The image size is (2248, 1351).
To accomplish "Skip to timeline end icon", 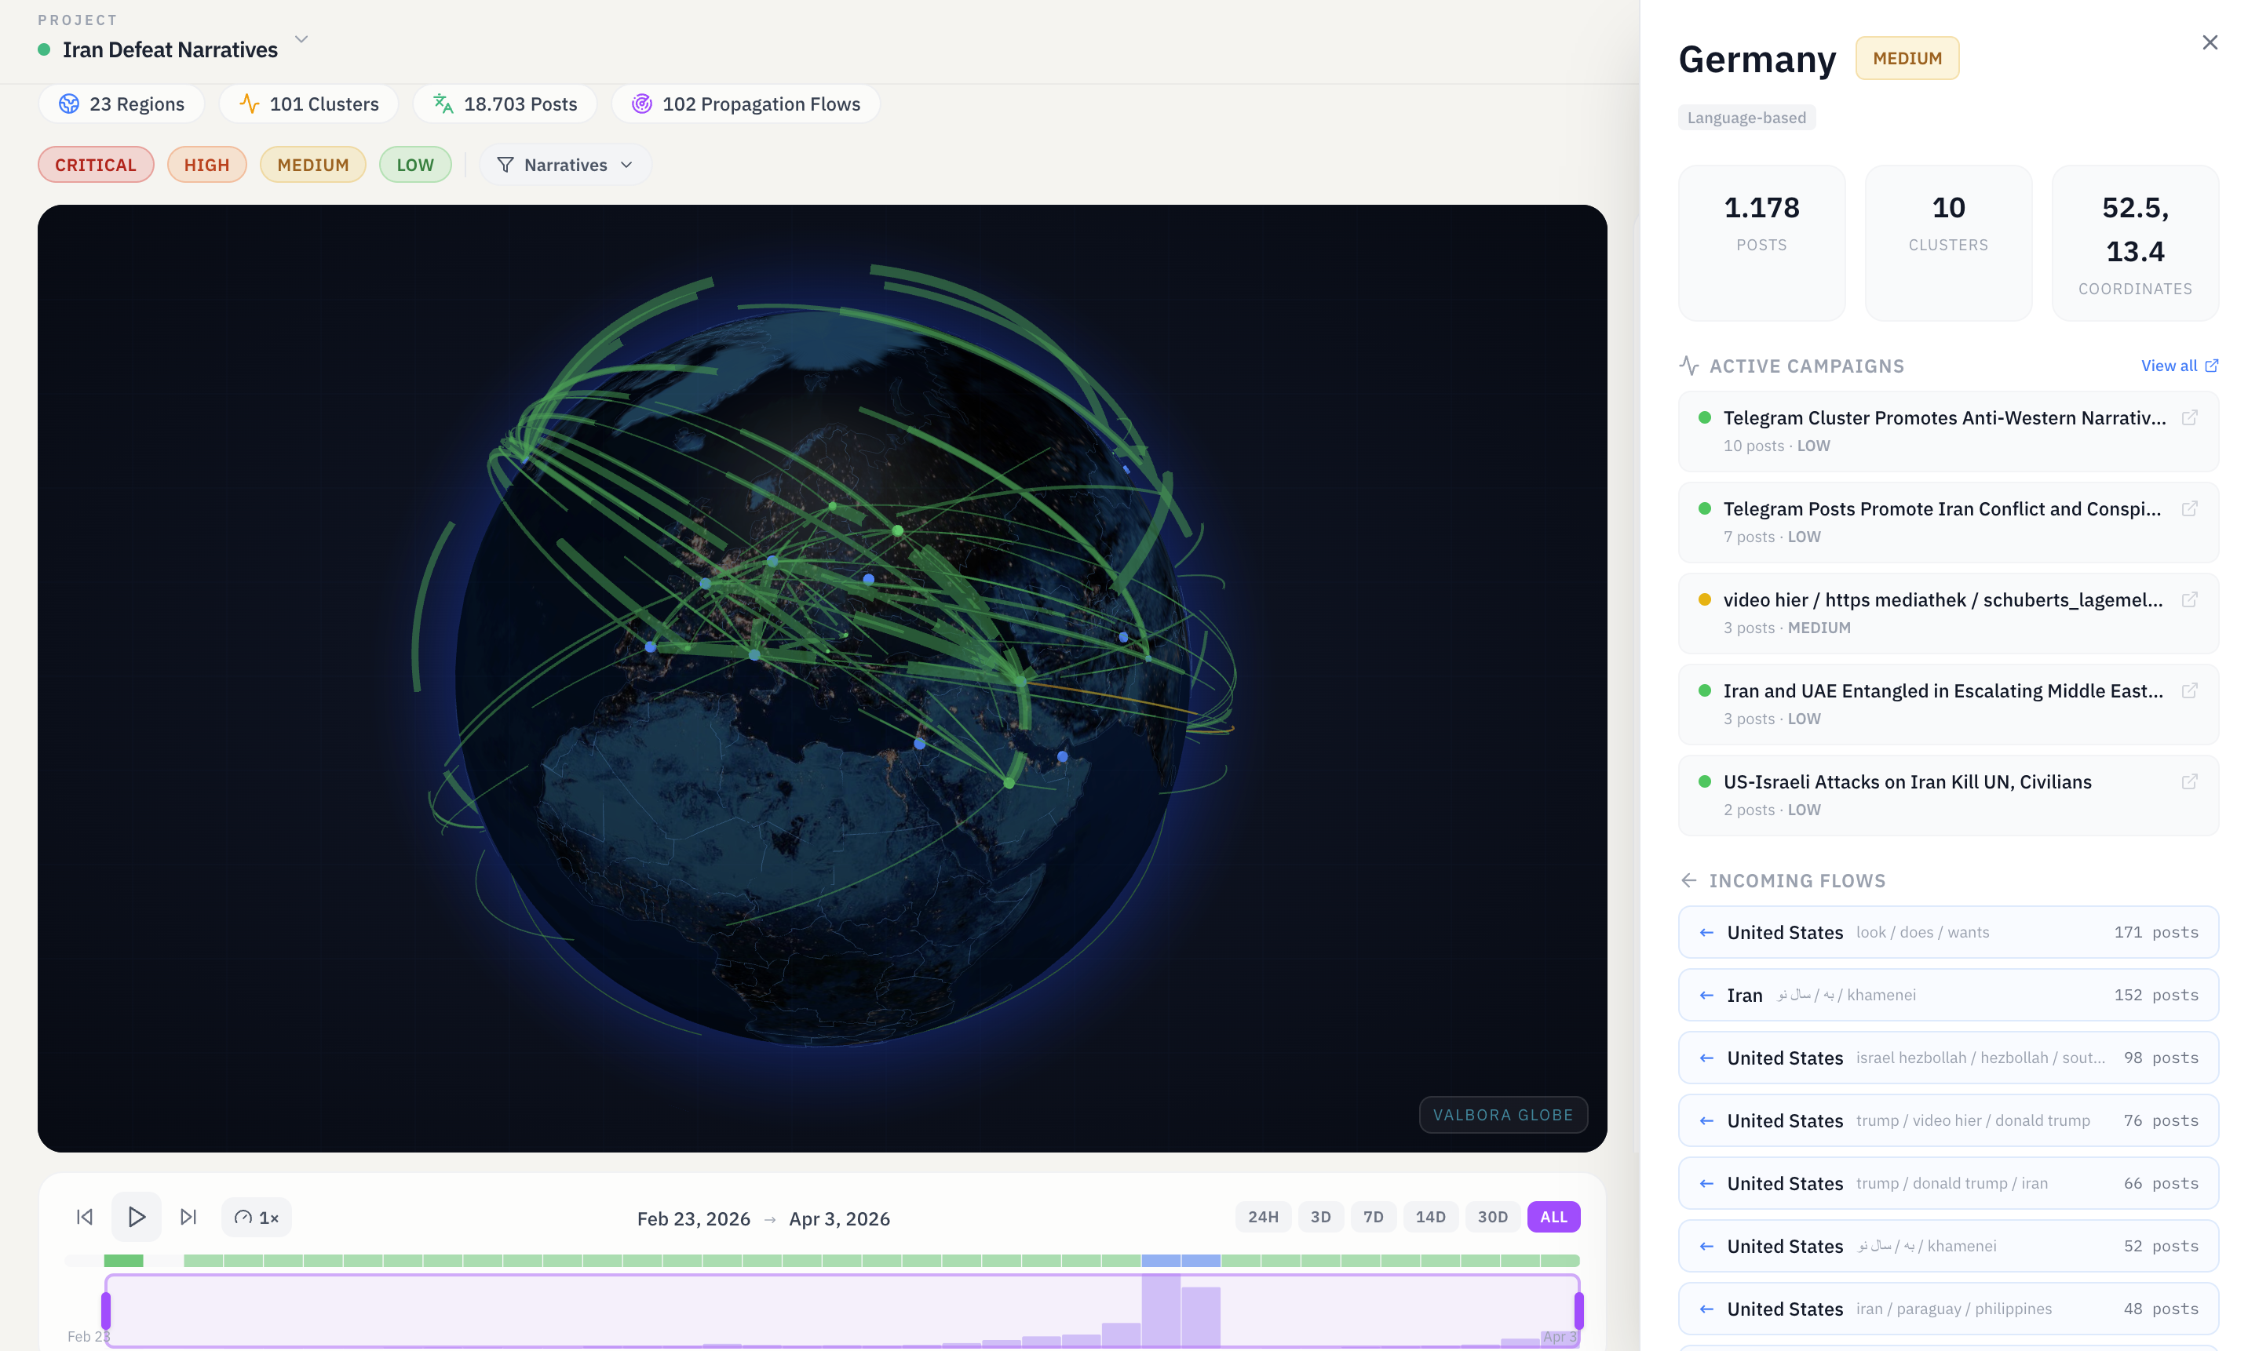I will point(188,1216).
